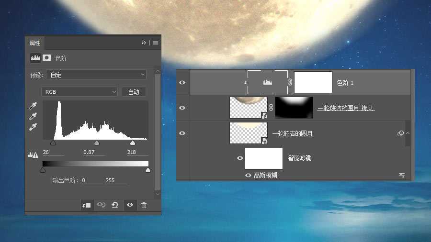Image resolution: width=431 pixels, height=242 pixels.
Task: Open the Properties panel flyout menu
Action: 156,43
